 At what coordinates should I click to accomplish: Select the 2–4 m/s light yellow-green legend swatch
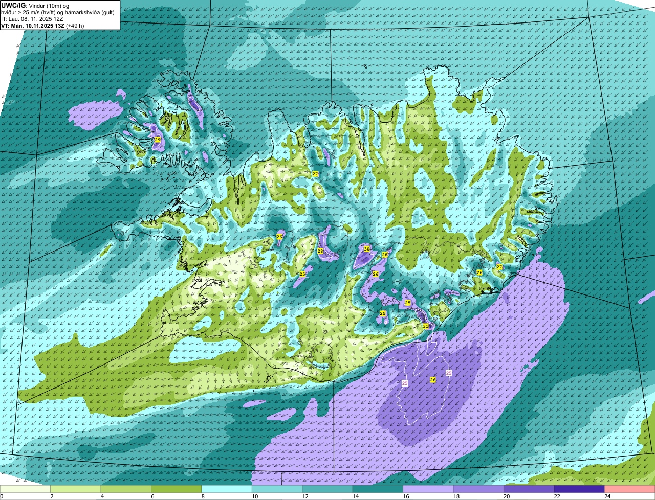pos(76,489)
